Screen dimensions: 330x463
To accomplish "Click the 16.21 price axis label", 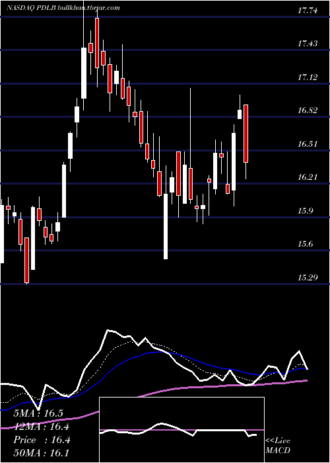I will 308,177.
